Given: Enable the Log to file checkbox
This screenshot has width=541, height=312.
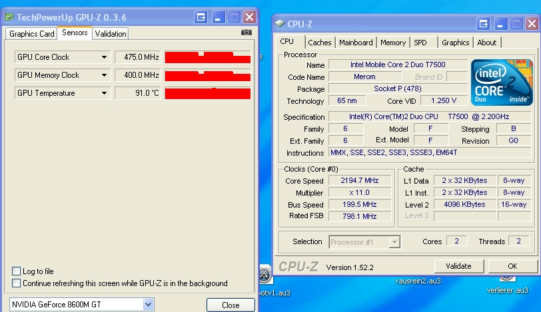Looking at the screenshot, I should click(16, 271).
